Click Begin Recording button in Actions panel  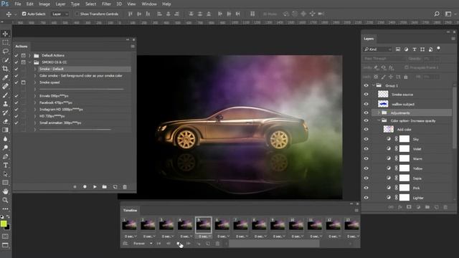[85, 186]
